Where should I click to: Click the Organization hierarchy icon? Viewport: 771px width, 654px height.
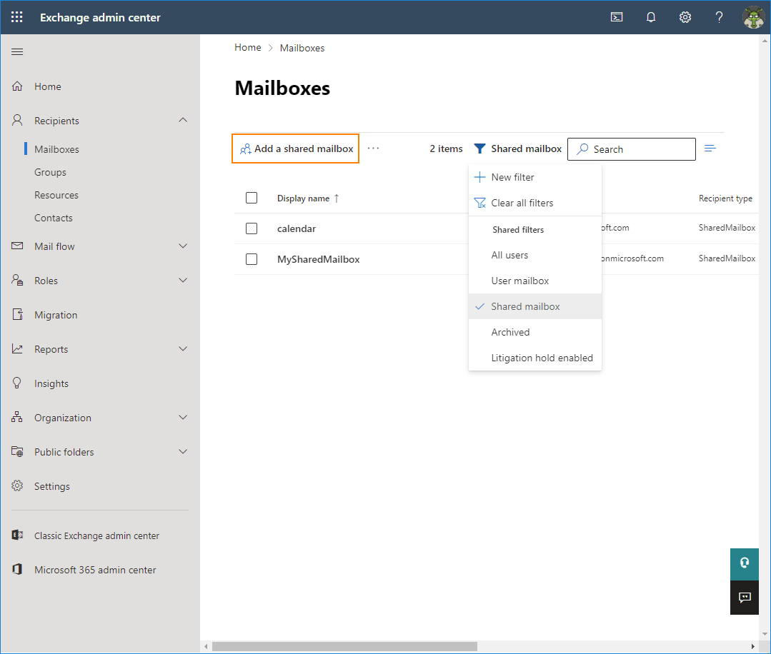[17, 417]
